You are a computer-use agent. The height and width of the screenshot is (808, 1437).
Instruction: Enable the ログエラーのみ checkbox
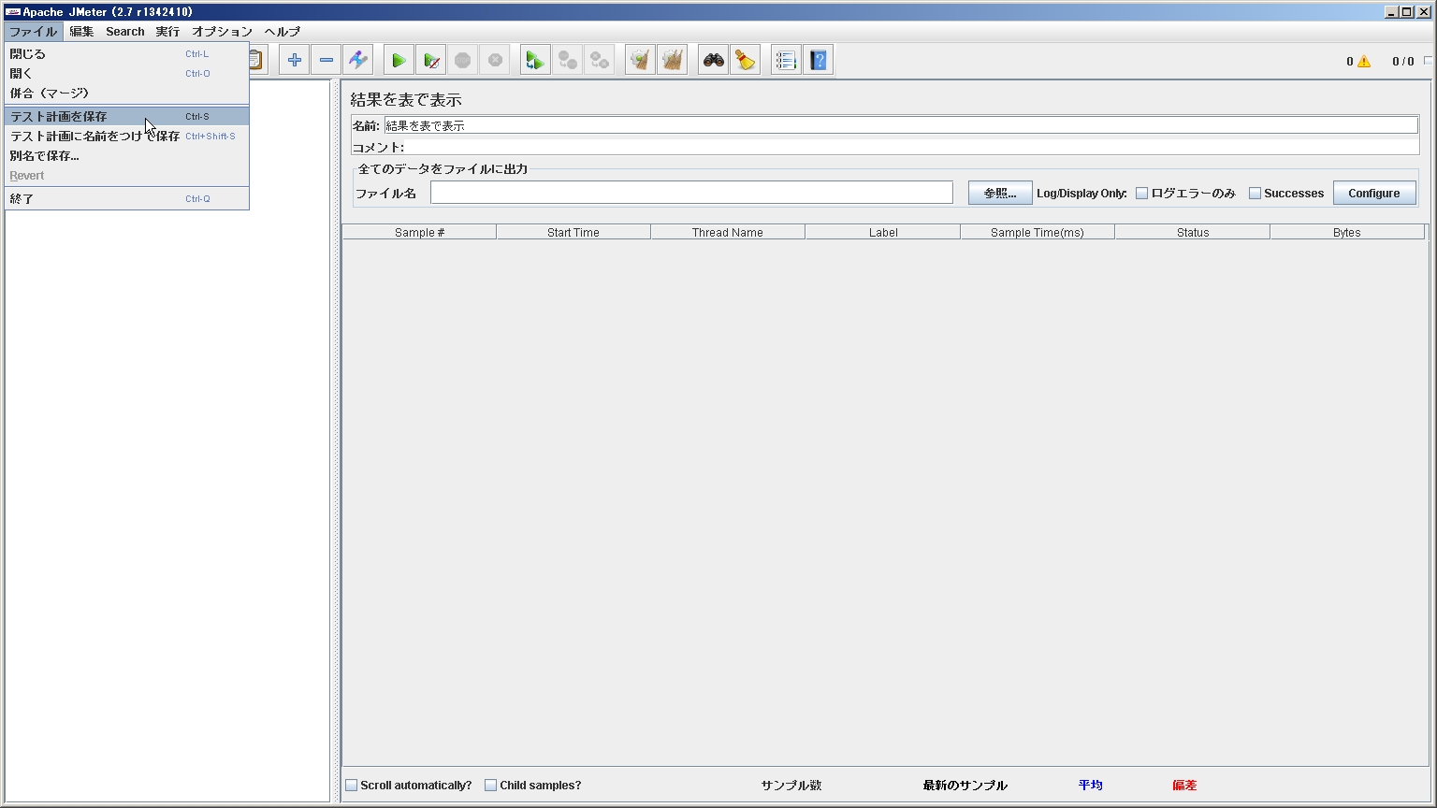pyautogui.click(x=1141, y=194)
